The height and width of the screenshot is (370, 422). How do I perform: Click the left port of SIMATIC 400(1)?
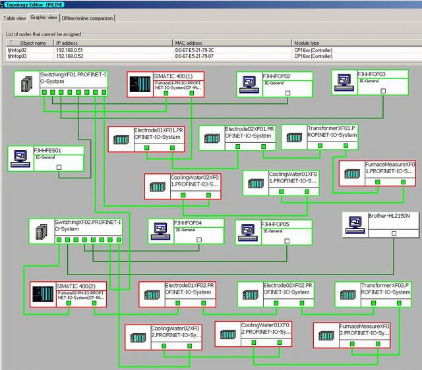(x=166, y=93)
